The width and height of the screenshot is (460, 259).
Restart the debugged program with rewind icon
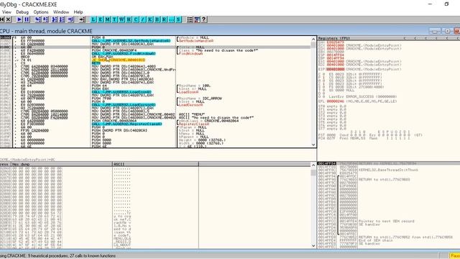coord(1,19)
